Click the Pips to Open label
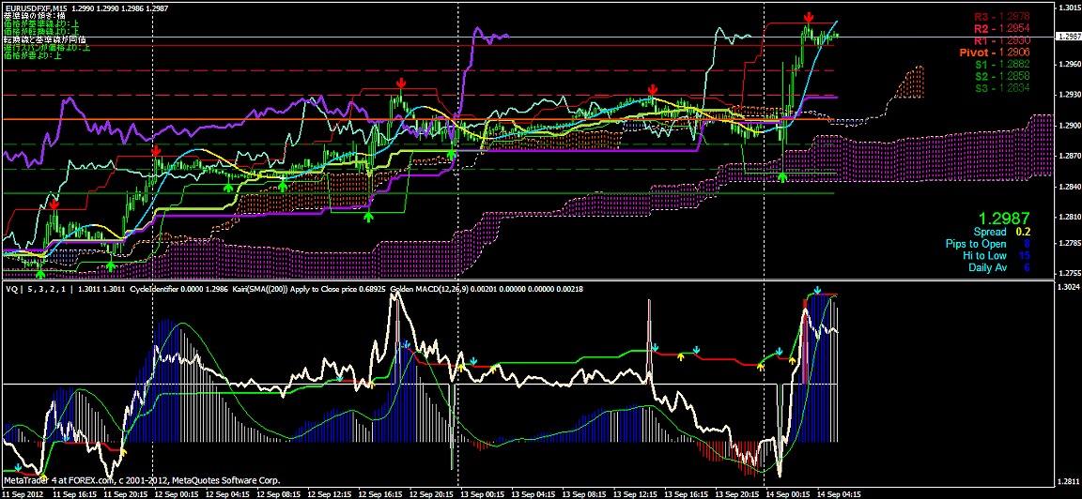The width and height of the screenshot is (1082, 499). (984, 244)
